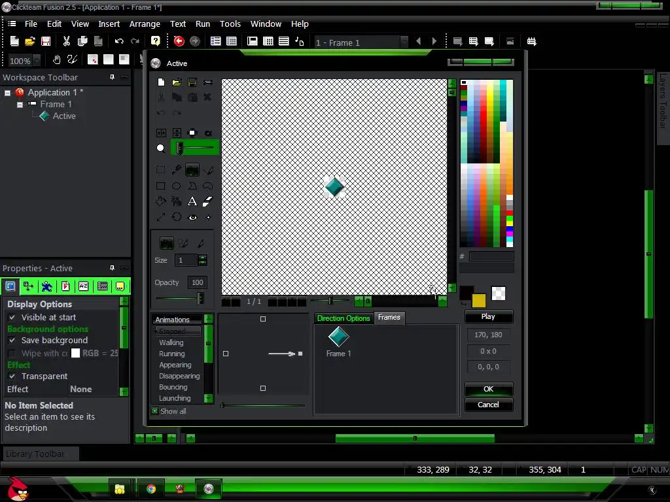This screenshot has width=670, height=502.
Task: Click the Properties panel scroll-down arrow
Action: pos(124,392)
